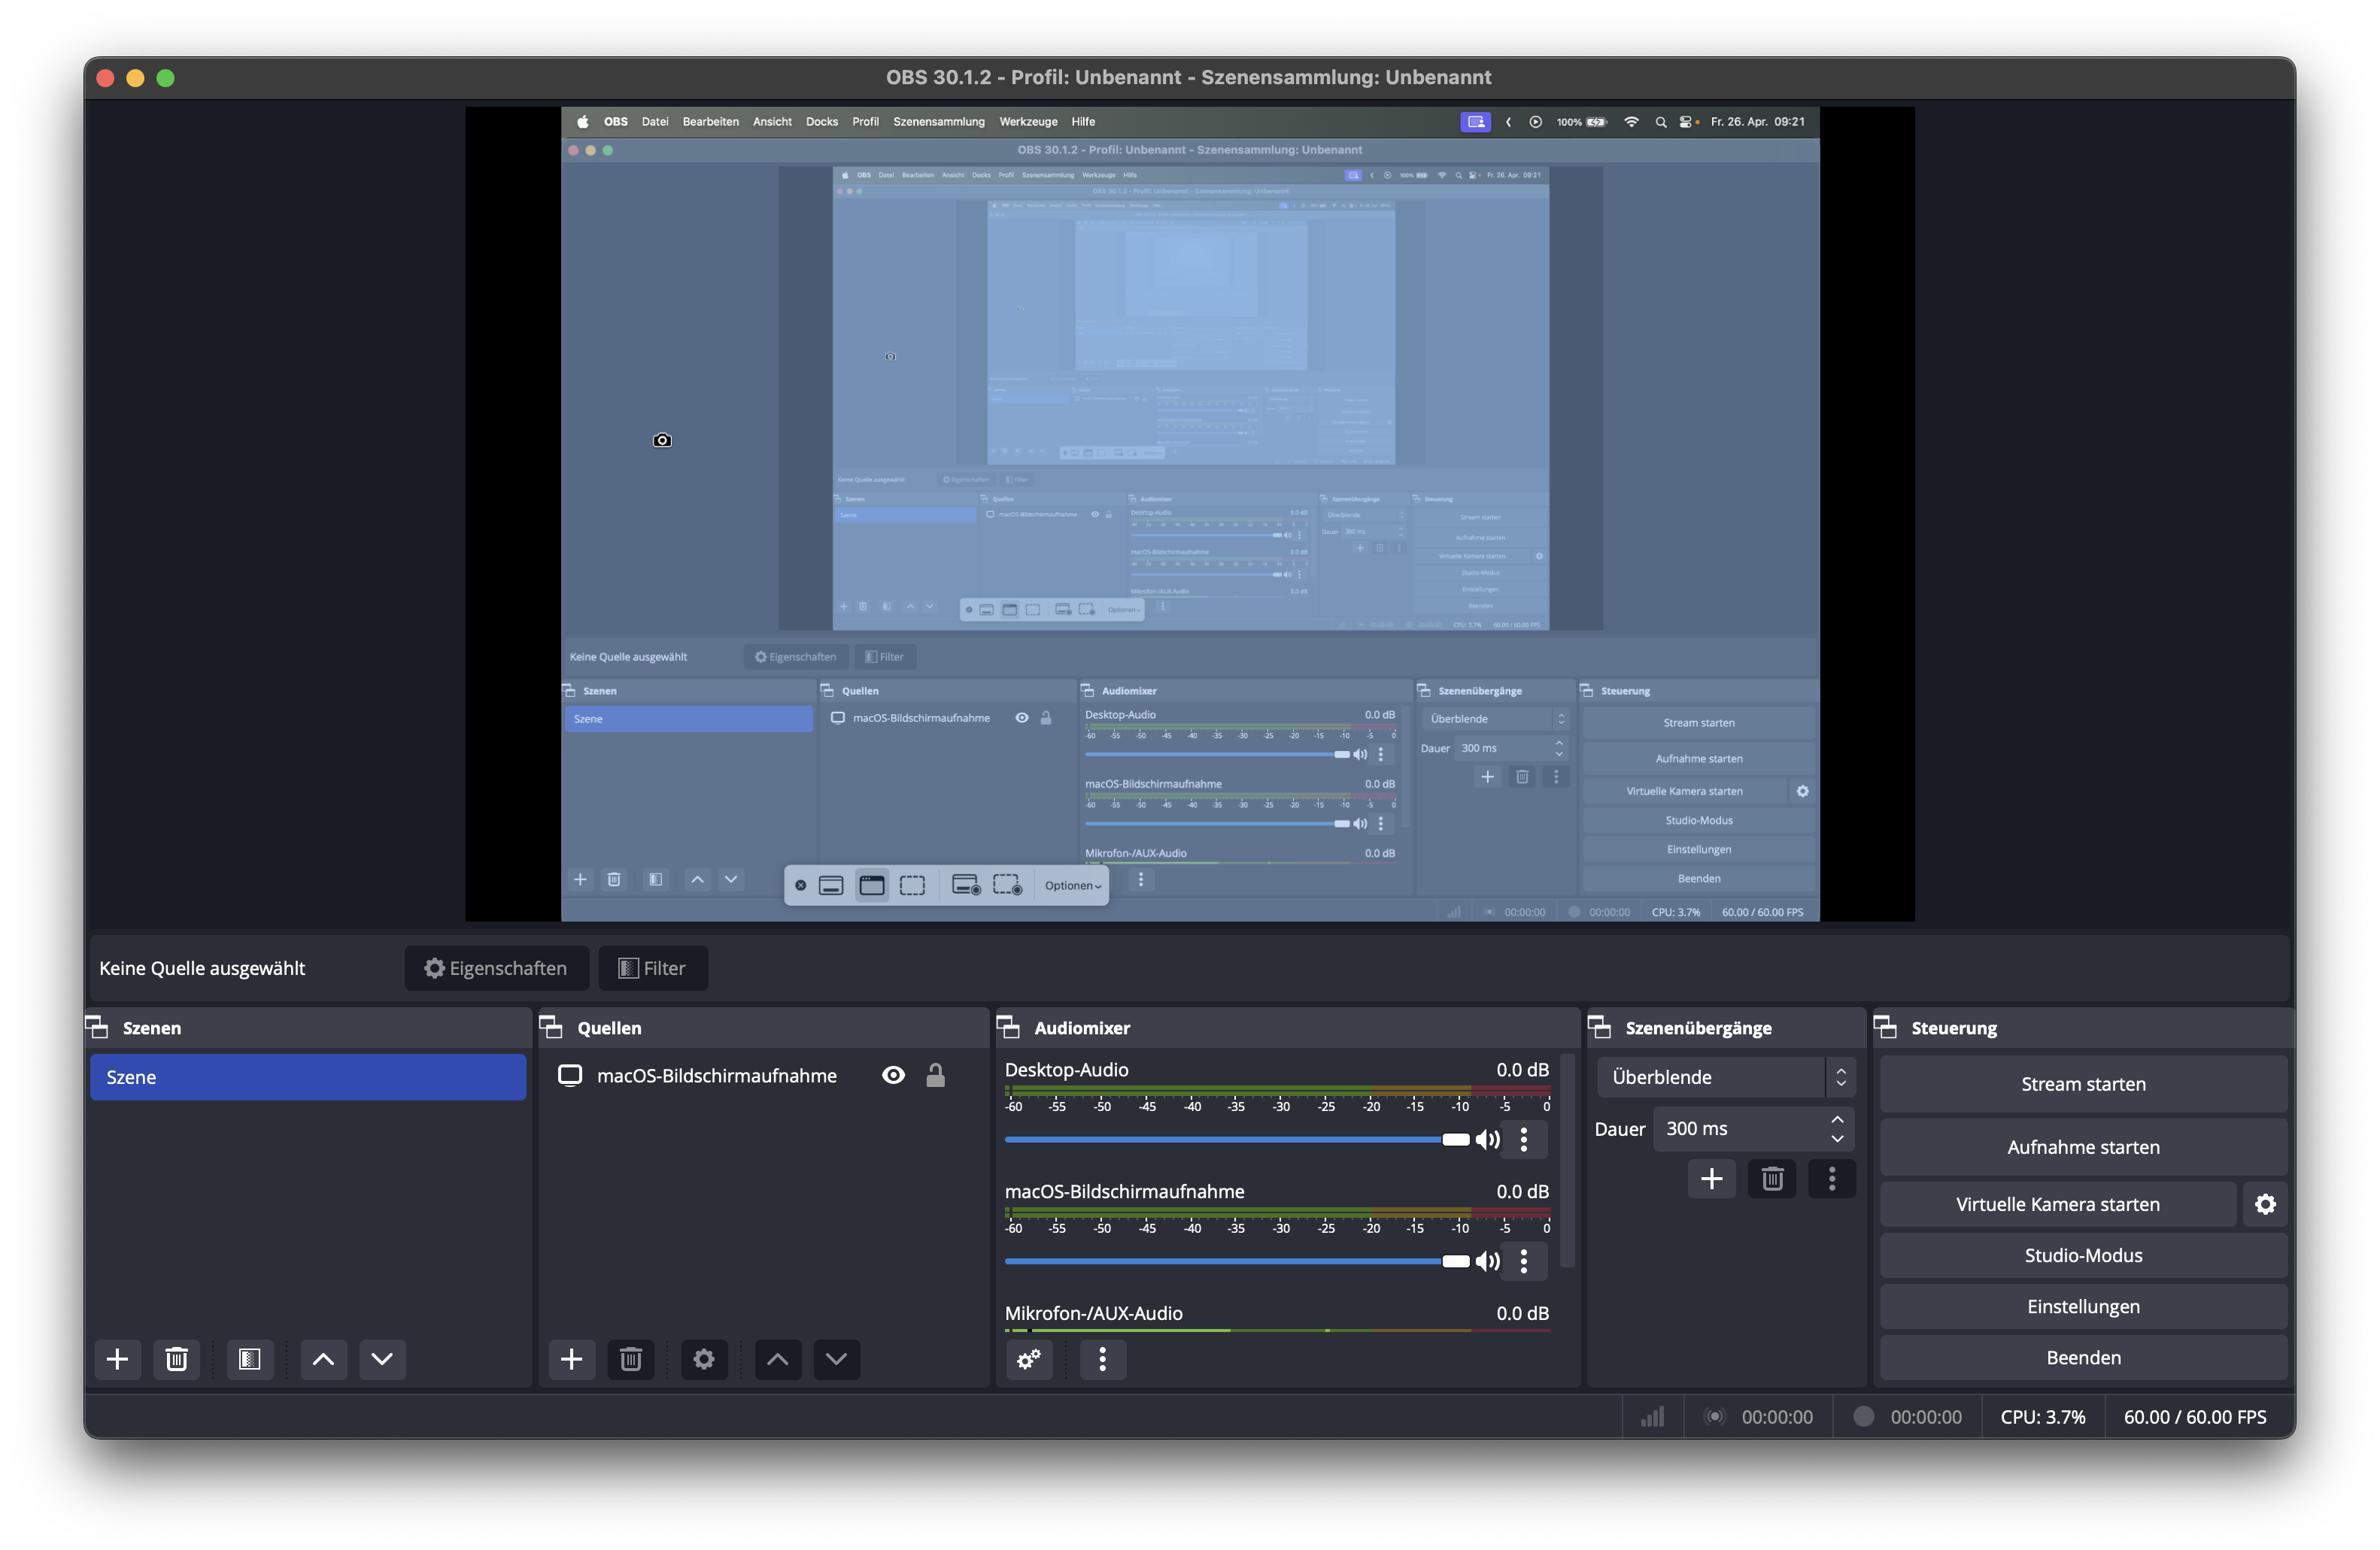Click Aufnahme starten button
This screenshot has height=1550, width=2380.
pyautogui.click(x=2083, y=1147)
